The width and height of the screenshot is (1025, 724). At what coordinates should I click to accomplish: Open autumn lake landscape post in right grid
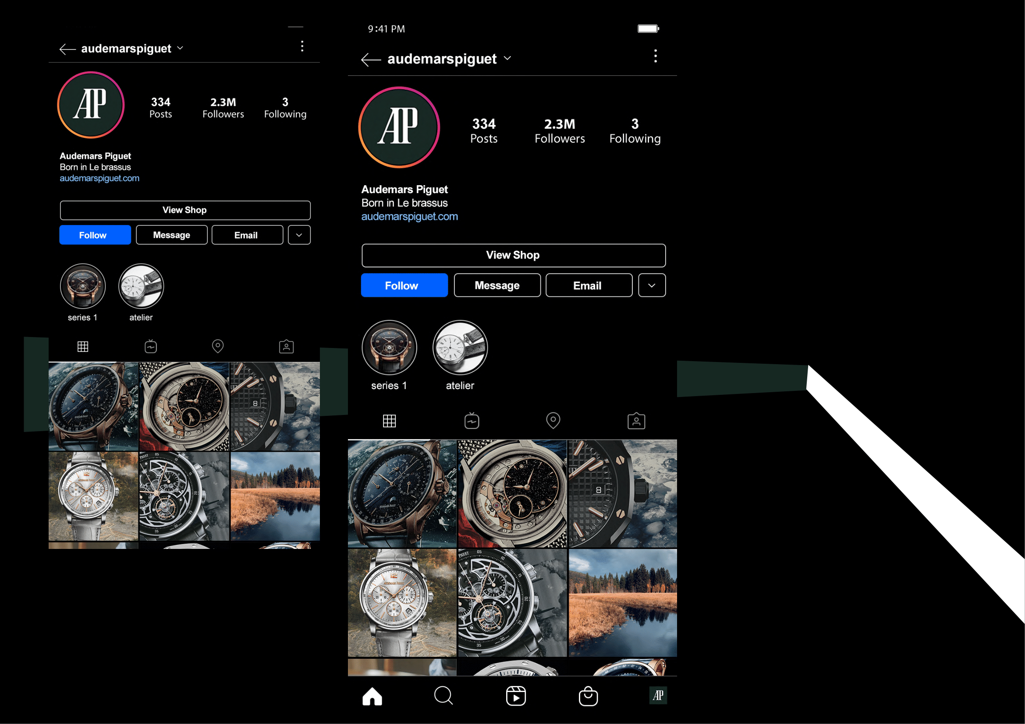(x=623, y=603)
